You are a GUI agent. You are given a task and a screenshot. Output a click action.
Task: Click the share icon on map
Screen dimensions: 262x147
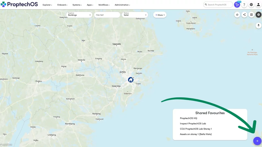(x=244, y=15)
